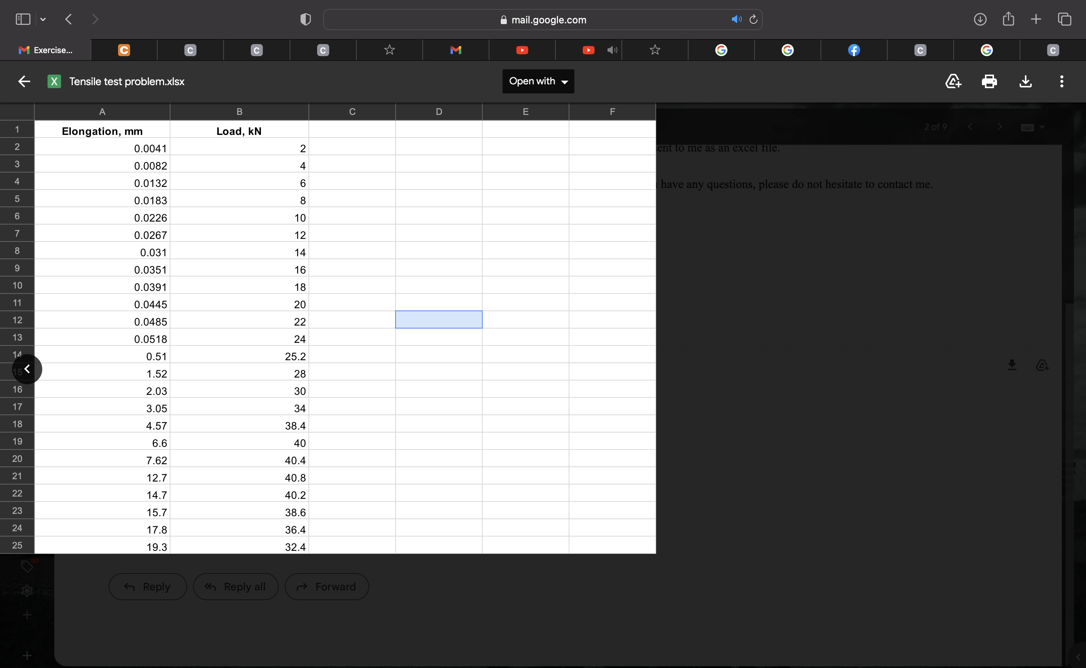Switch to the Gmail tab
The width and height of the screenshot is (1086, 668).
[x=456, y=50]
